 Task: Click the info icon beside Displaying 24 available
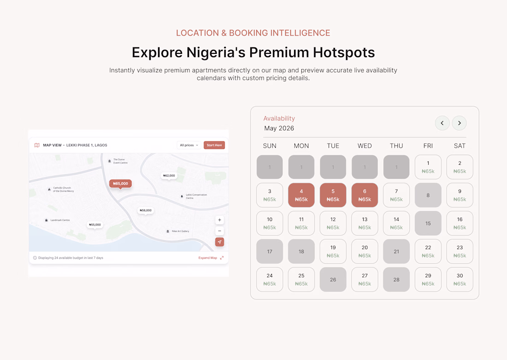(35, 258)
